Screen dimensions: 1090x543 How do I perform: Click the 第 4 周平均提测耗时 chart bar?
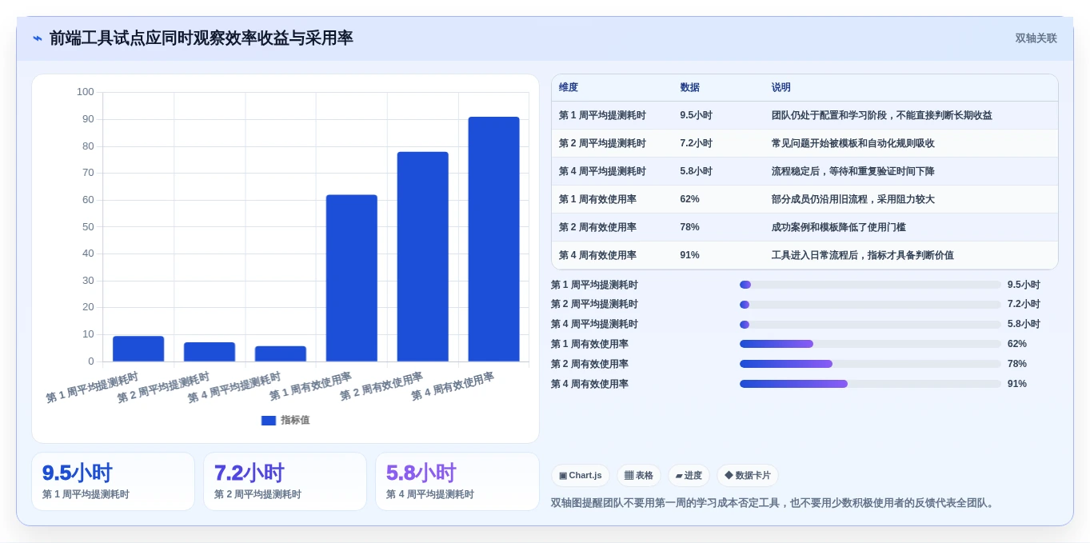point(281,353)
